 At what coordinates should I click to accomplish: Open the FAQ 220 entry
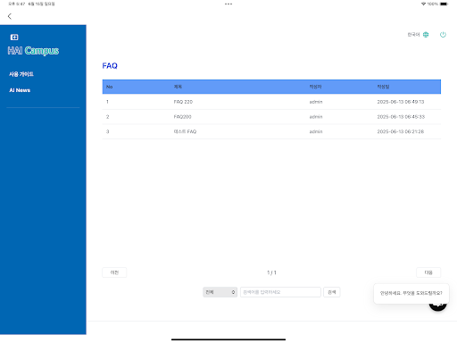[x=183, y=102]
